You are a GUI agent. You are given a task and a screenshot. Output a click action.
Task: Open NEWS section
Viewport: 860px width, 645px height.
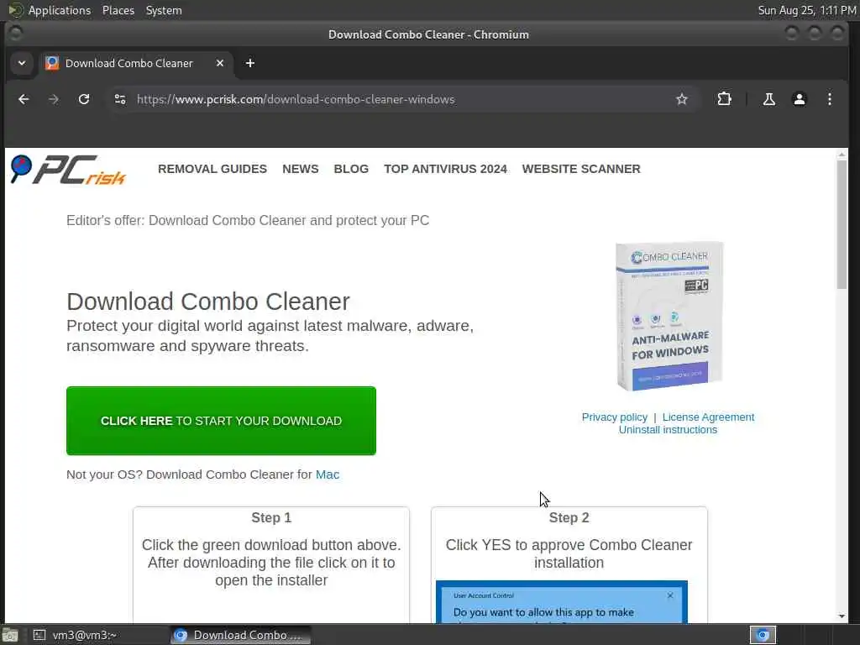pyautogui.click(x=300, y=169)
